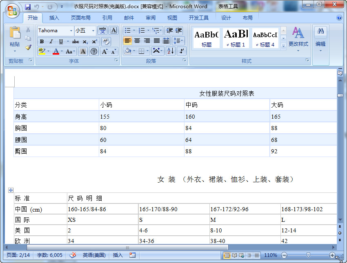The width and height of the screenshot is (347, 263).
Task: Apply red font color
Action: coord(56,51)
